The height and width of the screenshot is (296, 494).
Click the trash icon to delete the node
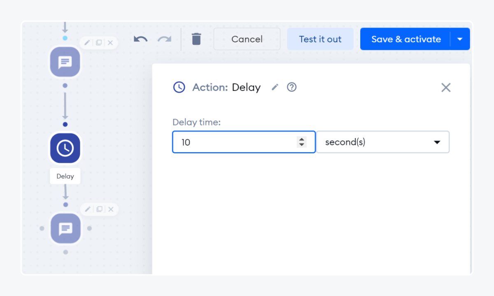[196, 39]
